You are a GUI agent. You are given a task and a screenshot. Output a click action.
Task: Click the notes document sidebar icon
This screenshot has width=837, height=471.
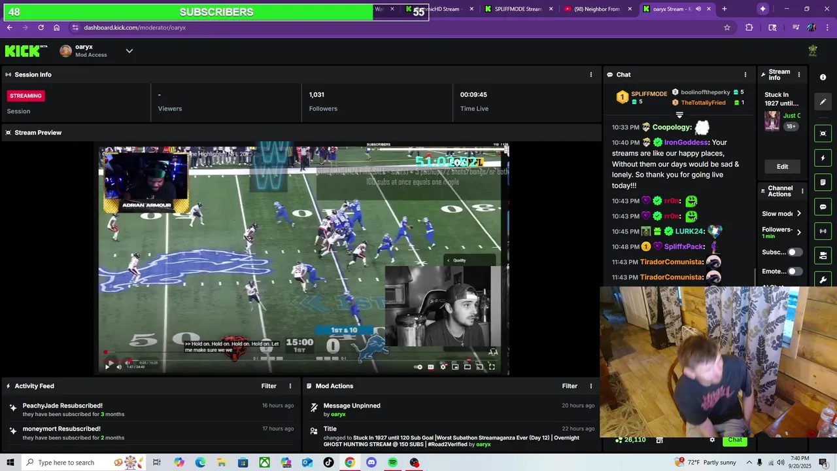[x=823, y=183]
